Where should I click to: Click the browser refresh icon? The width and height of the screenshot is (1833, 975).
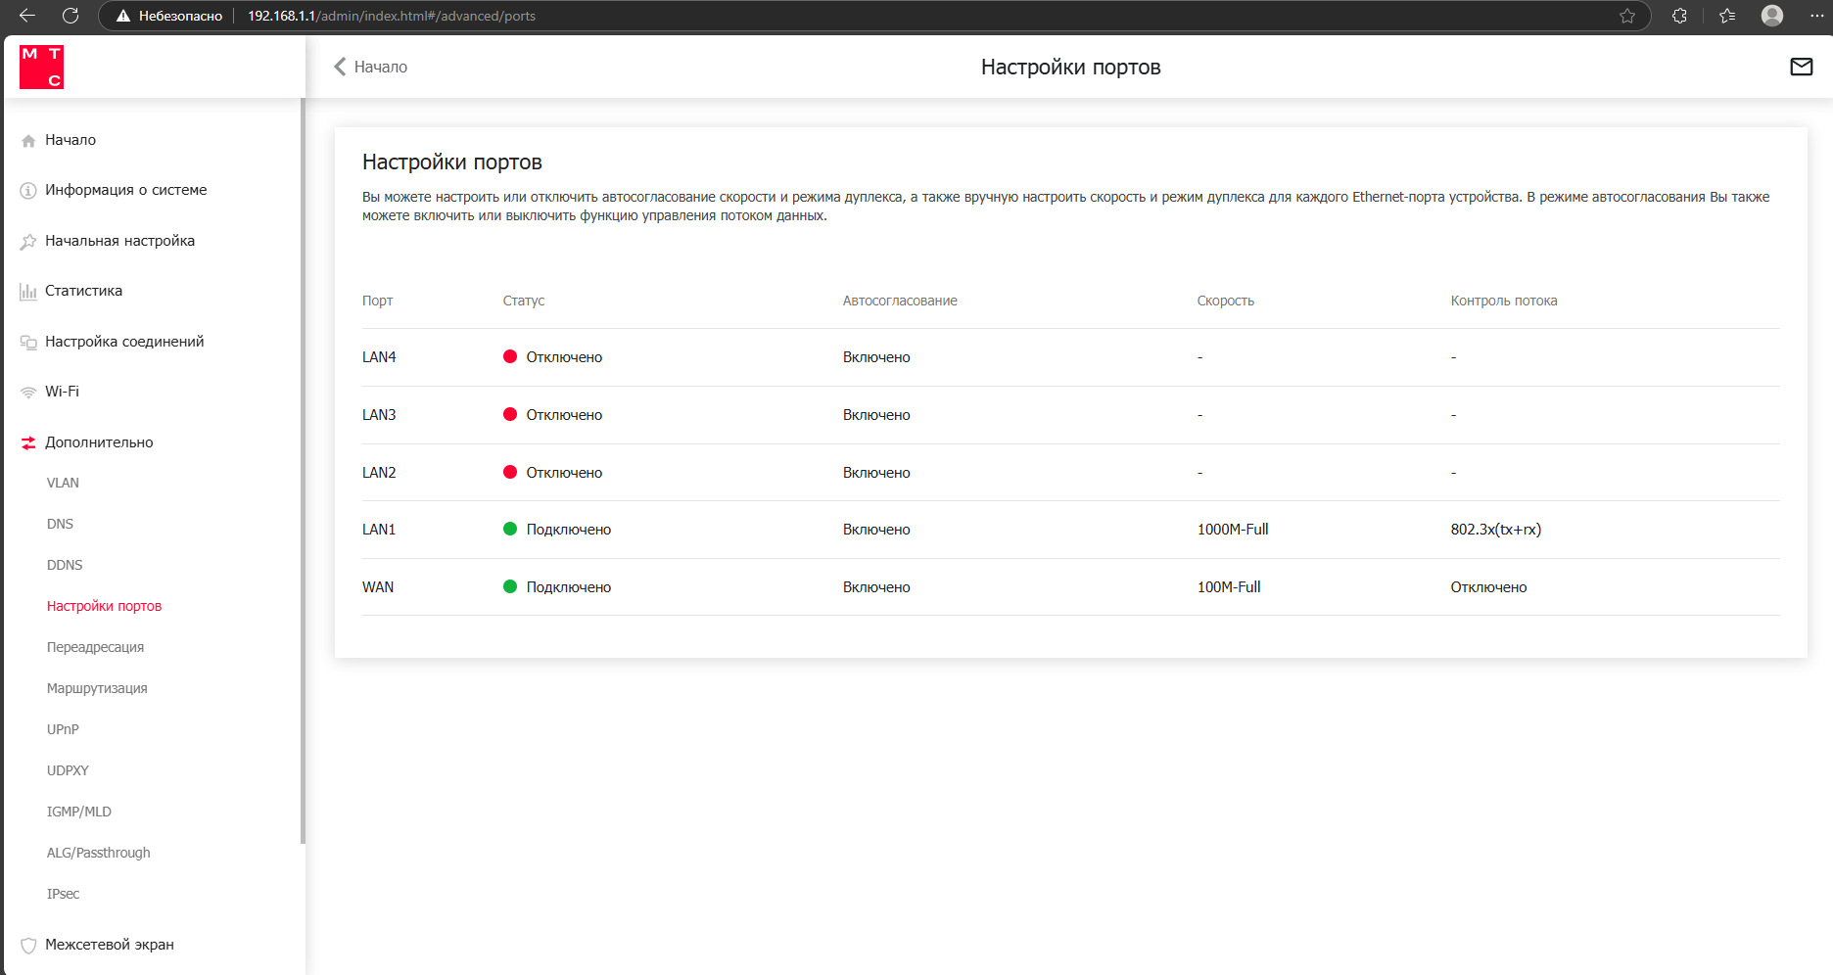pos(70,16)
